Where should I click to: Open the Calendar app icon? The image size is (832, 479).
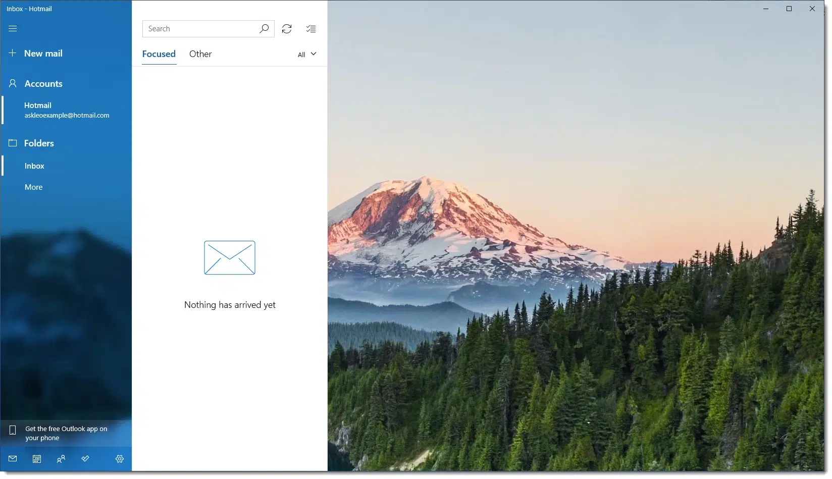[x=37, y=459]
